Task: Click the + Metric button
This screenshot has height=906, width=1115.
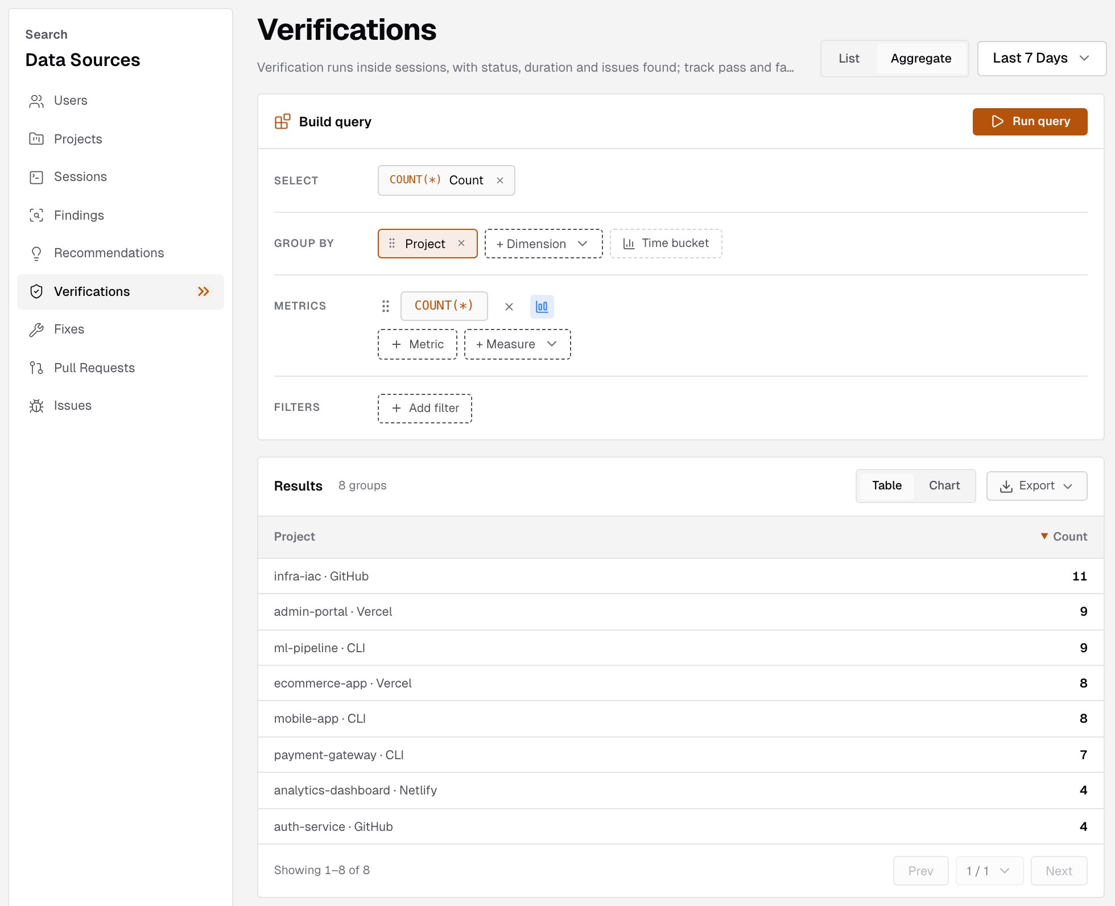Action: [418, 344]
